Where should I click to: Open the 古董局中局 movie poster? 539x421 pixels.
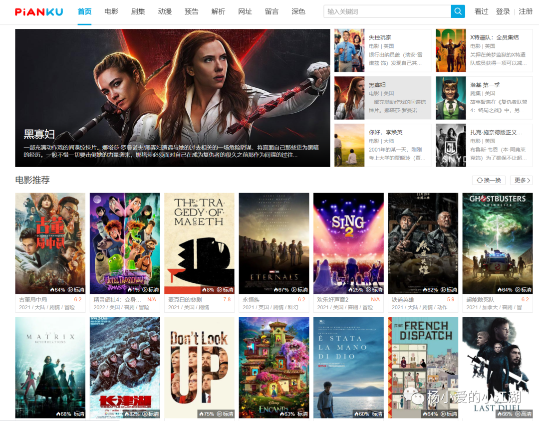50,243
